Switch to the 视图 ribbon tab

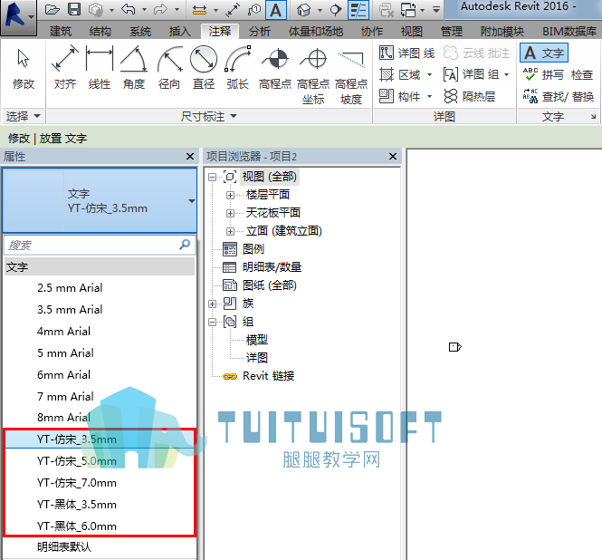click(412, 31)
